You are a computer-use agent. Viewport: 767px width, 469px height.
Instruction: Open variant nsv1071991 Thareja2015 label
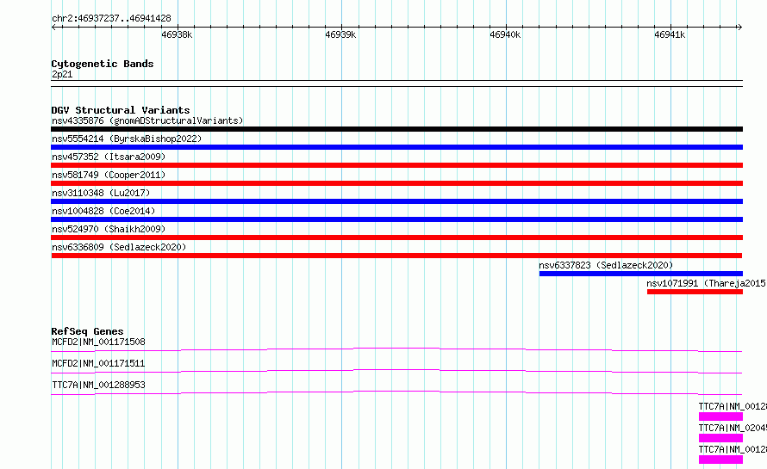707,283
